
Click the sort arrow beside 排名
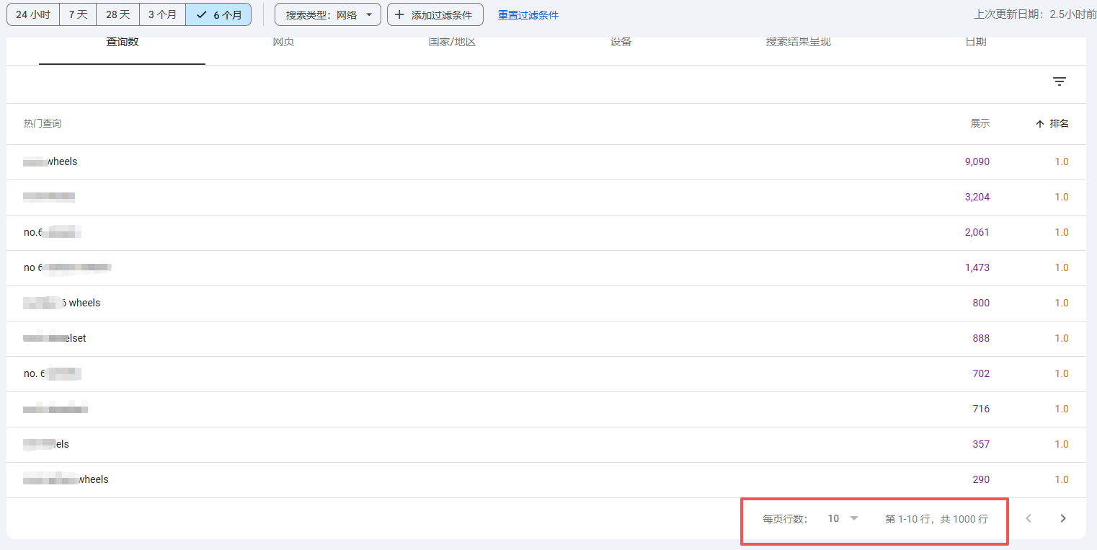(1039, 124)
